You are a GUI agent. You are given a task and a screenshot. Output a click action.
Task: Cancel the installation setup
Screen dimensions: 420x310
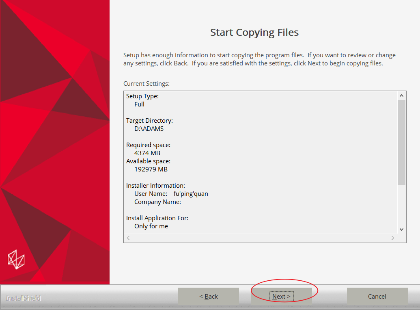(377, 296)
